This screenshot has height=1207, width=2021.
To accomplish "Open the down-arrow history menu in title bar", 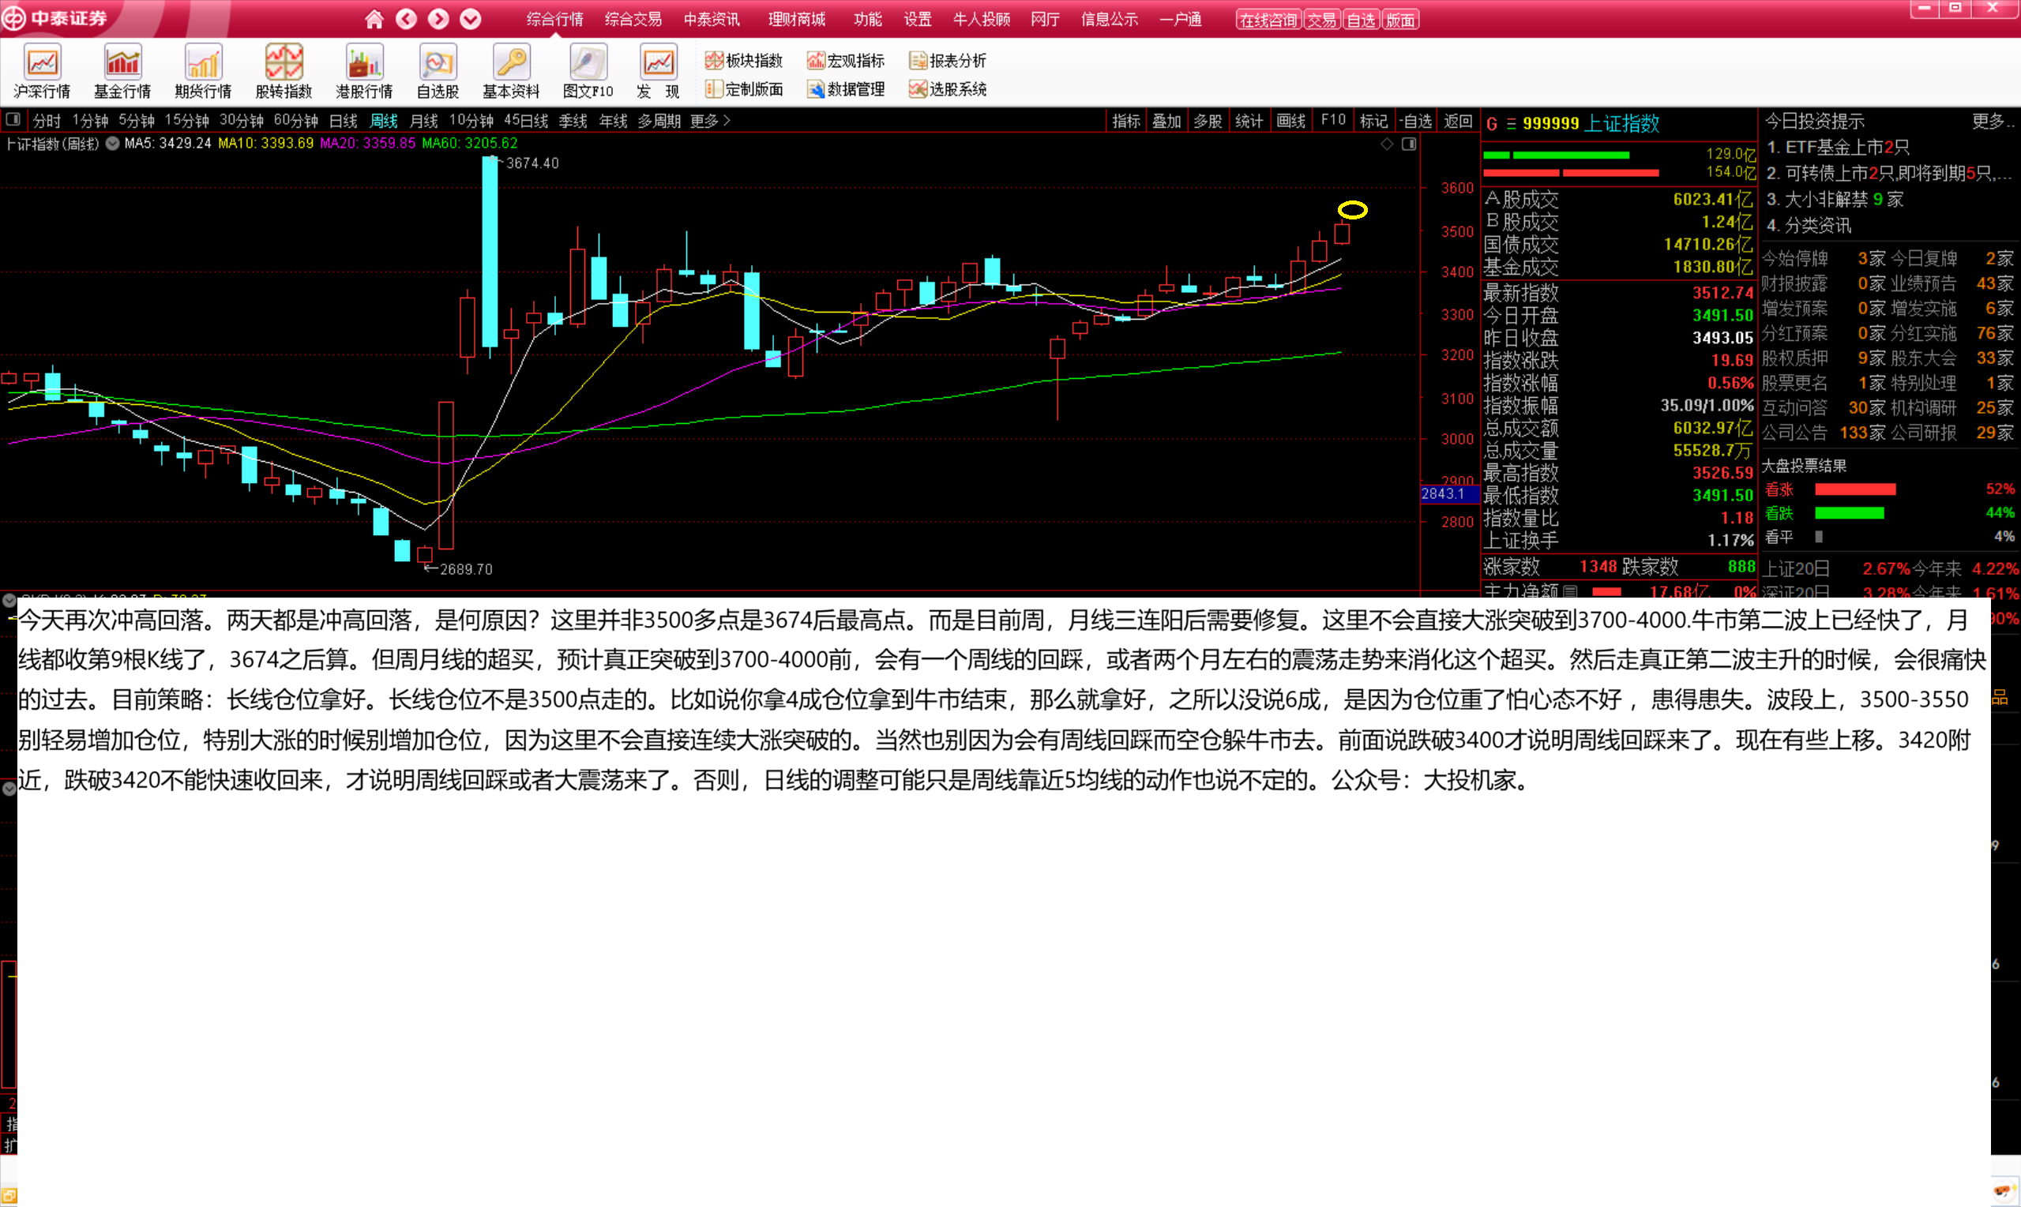I will coord(470,19).
